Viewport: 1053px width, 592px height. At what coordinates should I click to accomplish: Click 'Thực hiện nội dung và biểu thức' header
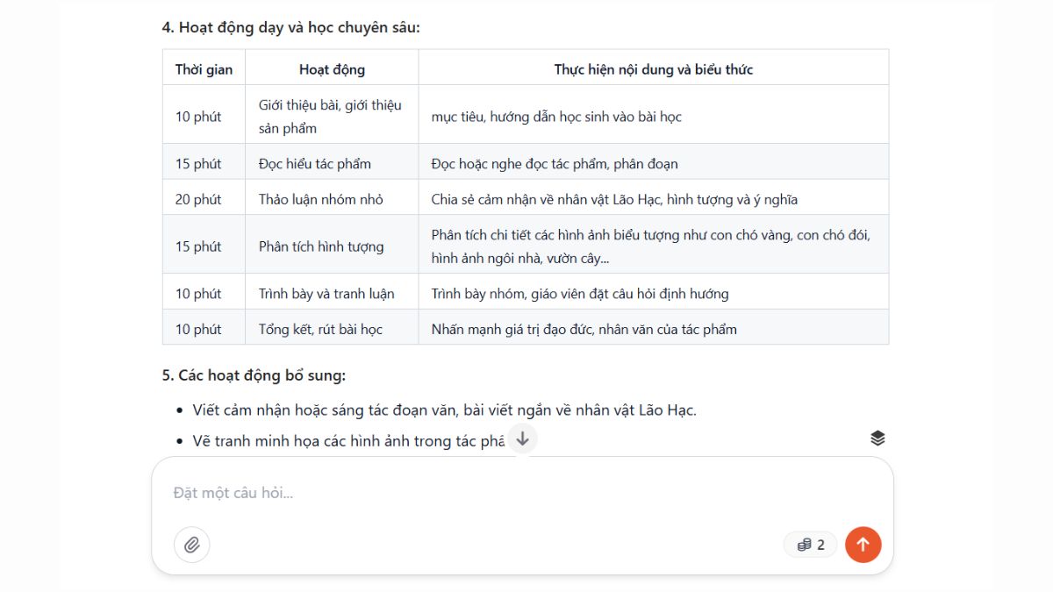click(653, 68)
